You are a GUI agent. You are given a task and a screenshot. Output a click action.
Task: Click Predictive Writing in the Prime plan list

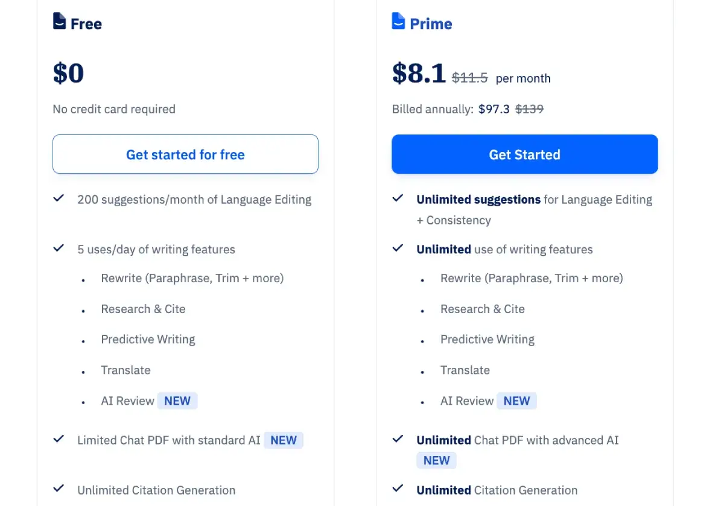(487, 340)
